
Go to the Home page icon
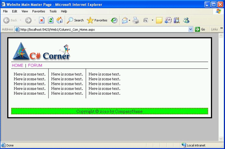59,21
